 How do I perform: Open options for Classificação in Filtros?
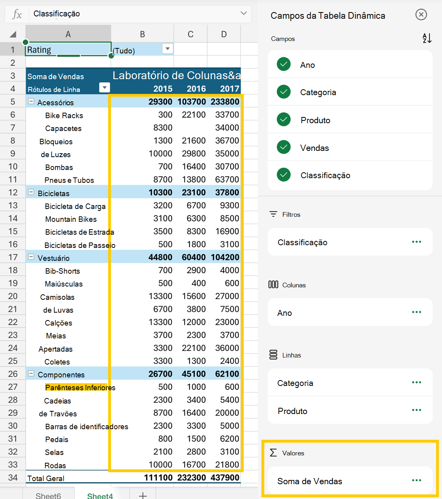click(416, 242)
